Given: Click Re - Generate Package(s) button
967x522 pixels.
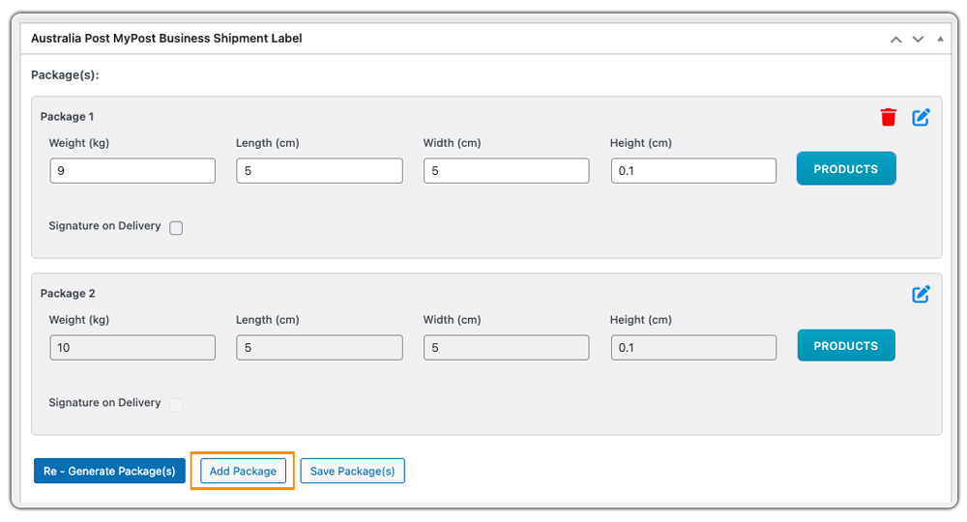Looking at the screenshot, I should (x=109, y=471).
